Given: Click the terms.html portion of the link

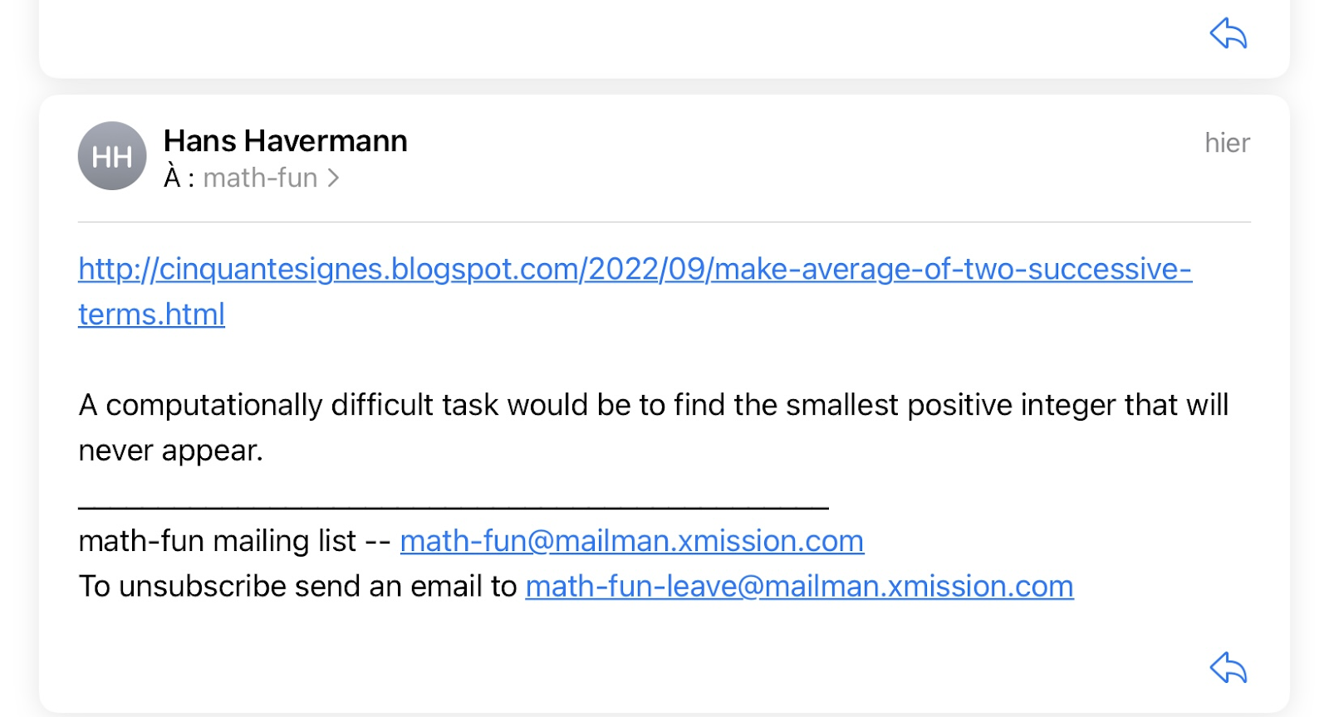Looking at the screenshot, I should tap(151, 315).
